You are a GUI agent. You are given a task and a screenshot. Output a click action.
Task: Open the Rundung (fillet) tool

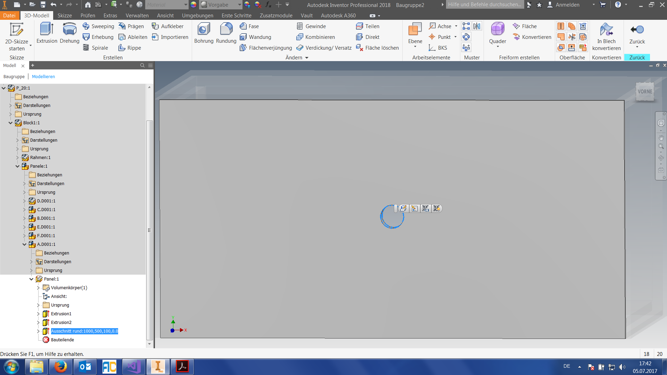point(226,33)
